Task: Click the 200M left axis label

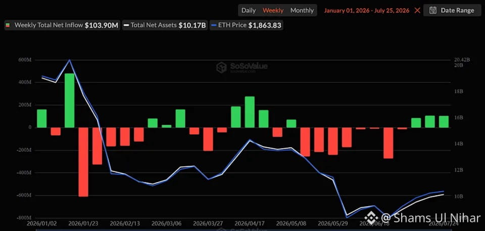Action: click(25, 105)
